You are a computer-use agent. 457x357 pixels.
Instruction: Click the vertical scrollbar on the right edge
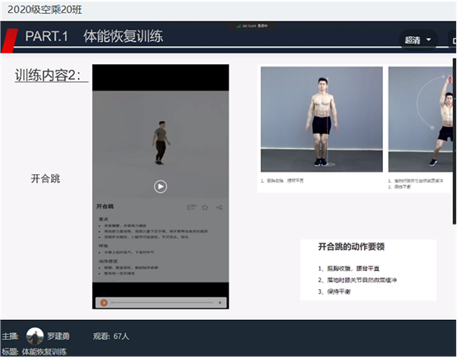(455, 141)
